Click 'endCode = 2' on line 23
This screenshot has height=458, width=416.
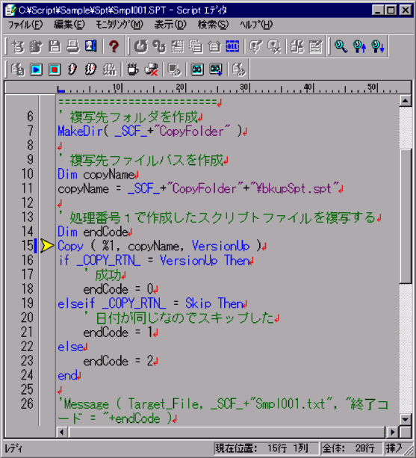tap(118, 361)
